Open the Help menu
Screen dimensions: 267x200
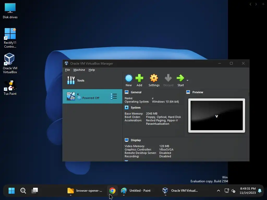click(92, 70)
